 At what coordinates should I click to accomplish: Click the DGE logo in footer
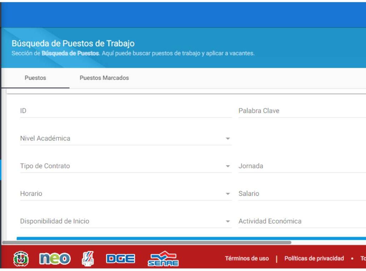click(x=120, y=259)
